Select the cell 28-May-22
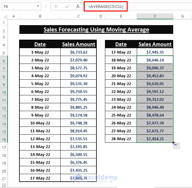 pos(121,139)
